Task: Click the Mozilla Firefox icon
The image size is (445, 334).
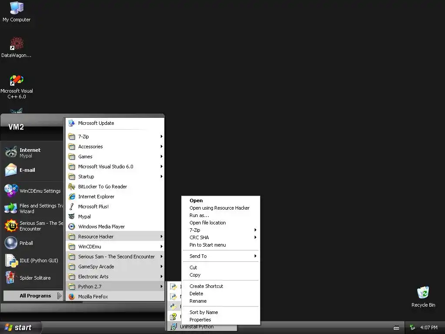Action: click(x=72, y=297)
